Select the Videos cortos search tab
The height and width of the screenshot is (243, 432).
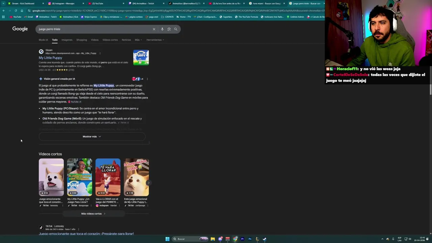110,40
